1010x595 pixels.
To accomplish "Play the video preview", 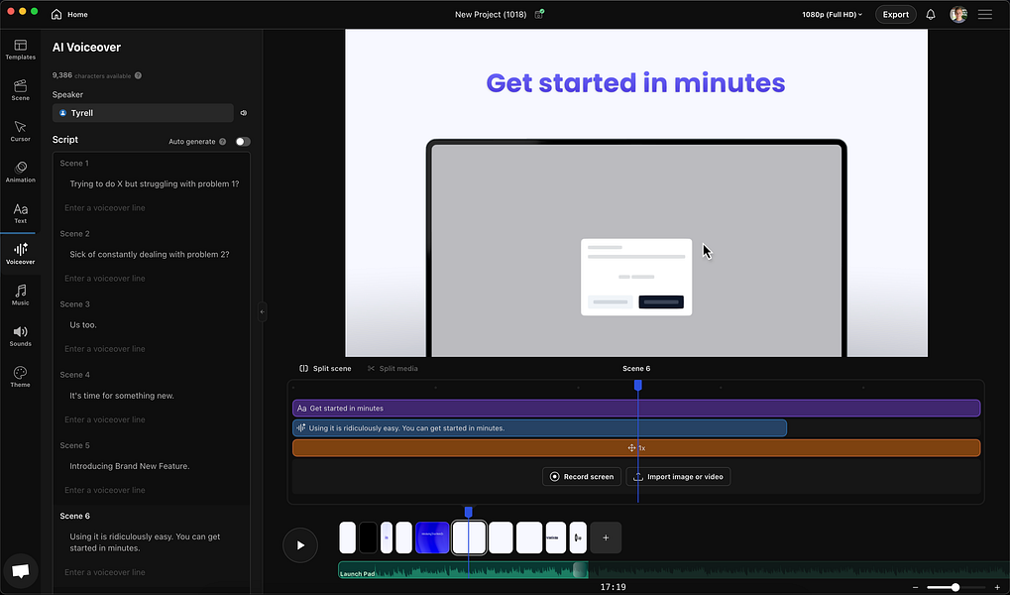I will [x=300, y=545].
